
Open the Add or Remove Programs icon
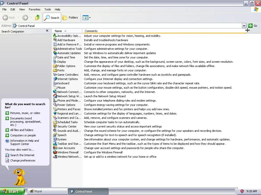tap(55, 44)
